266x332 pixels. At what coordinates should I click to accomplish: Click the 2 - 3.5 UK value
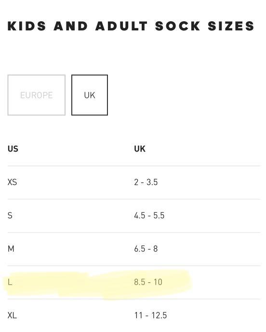tap(146, 182)
